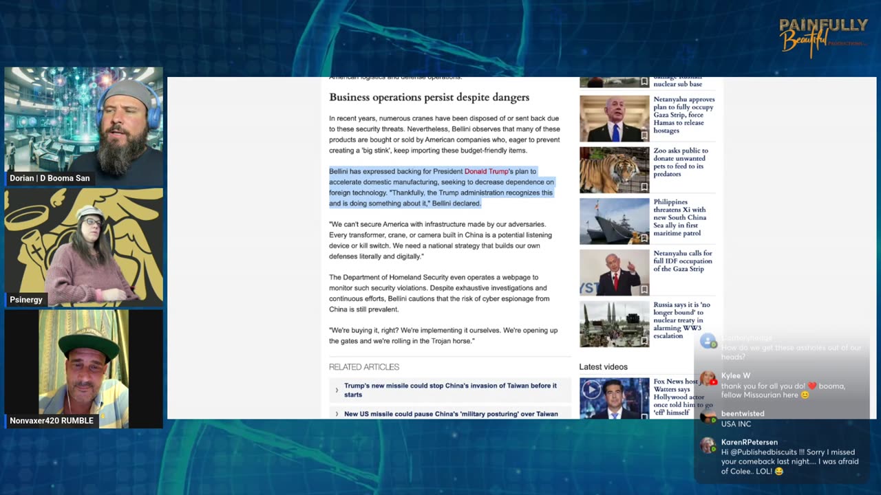Open Netanyahu calls for full IDF occupation headline
The height and width of the screenshot is (495, 881).
[683, 261]
